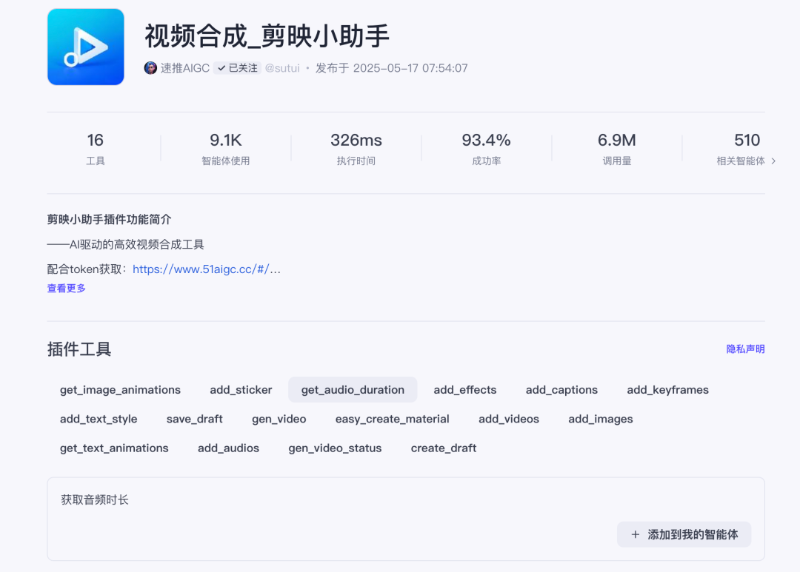Viewport: 800px width, 572px height.
Task: Select the add_videos tool
Action: coord(509,419)
